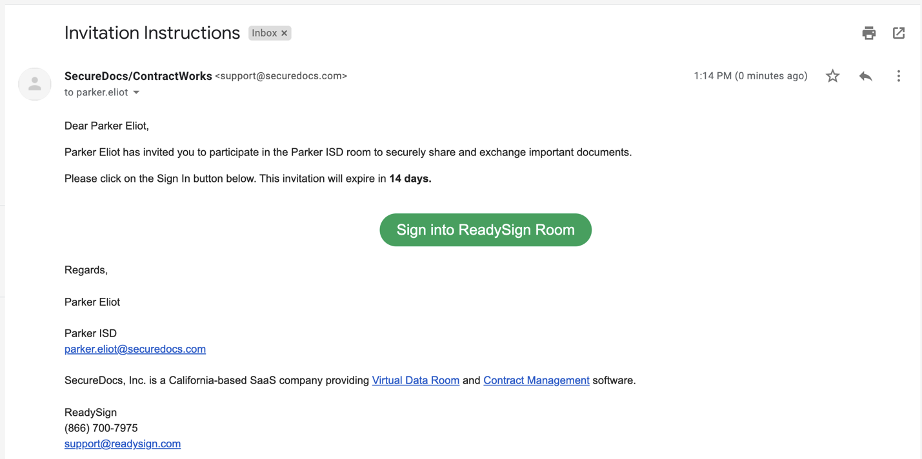922x459 pixels.
Task: Click the "ReadySign" line above the phone number
Action: 90,413
